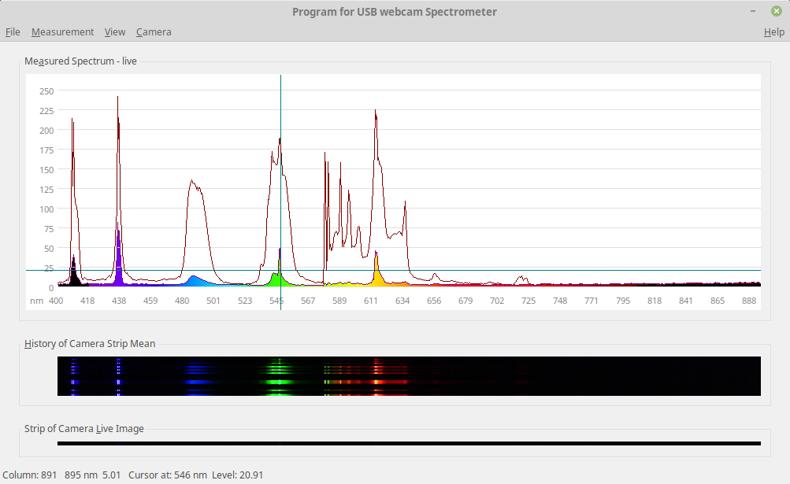Minimize the spectrometer window
Viewport: 790px width, 484px height.
click(753, 10)
